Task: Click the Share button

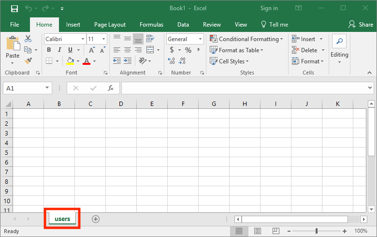Action: [361, 25]
